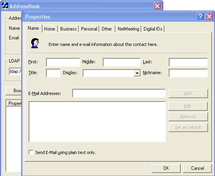Select the NetMeeting tab

(128, 29)
